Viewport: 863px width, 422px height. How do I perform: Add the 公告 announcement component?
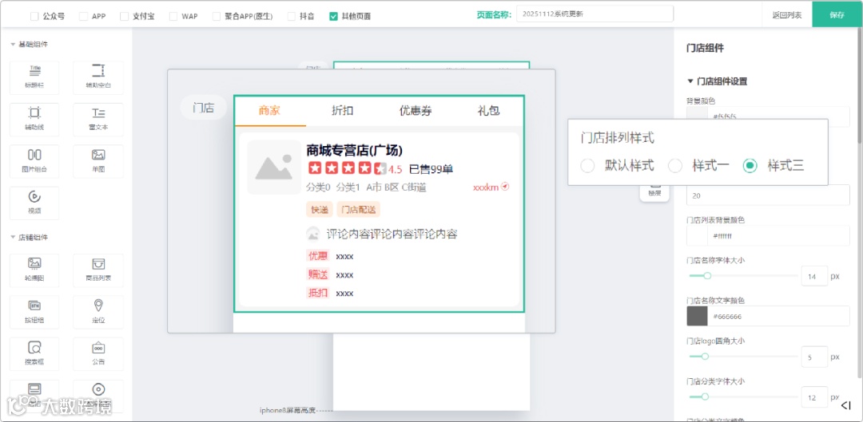pyautogui.click(x=98, y=354)
